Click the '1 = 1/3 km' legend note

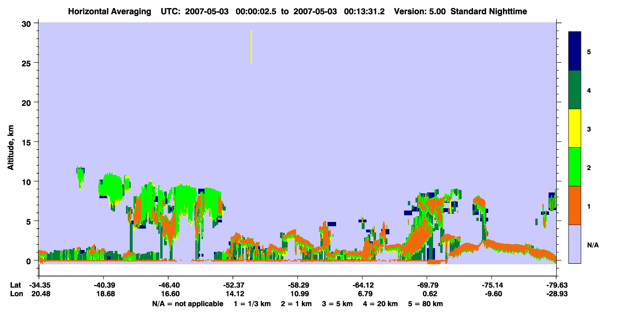(x=251, y=304)
